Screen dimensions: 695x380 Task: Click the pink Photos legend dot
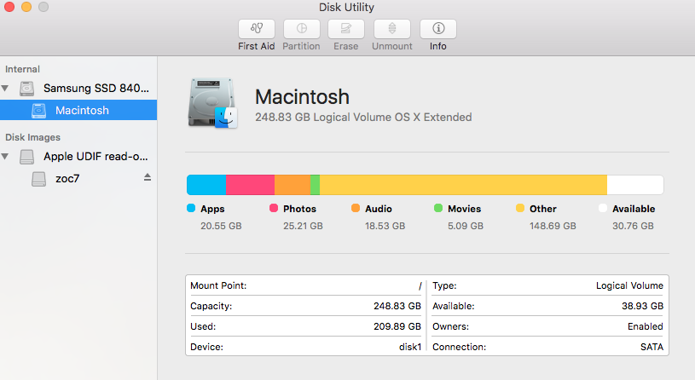point(274,208)
